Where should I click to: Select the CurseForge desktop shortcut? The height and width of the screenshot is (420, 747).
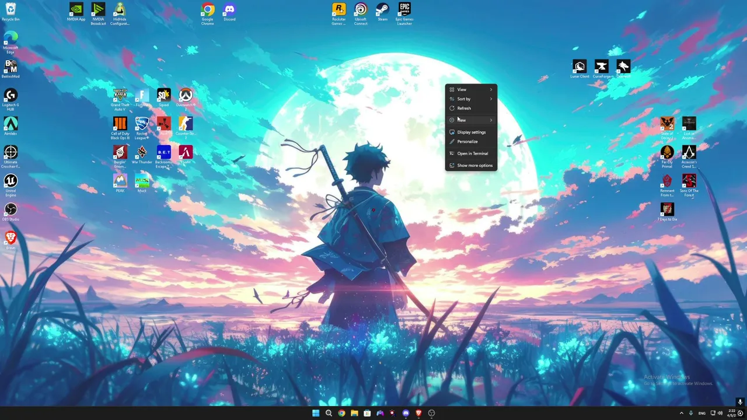pyautogui.click(x=601, y=69)
